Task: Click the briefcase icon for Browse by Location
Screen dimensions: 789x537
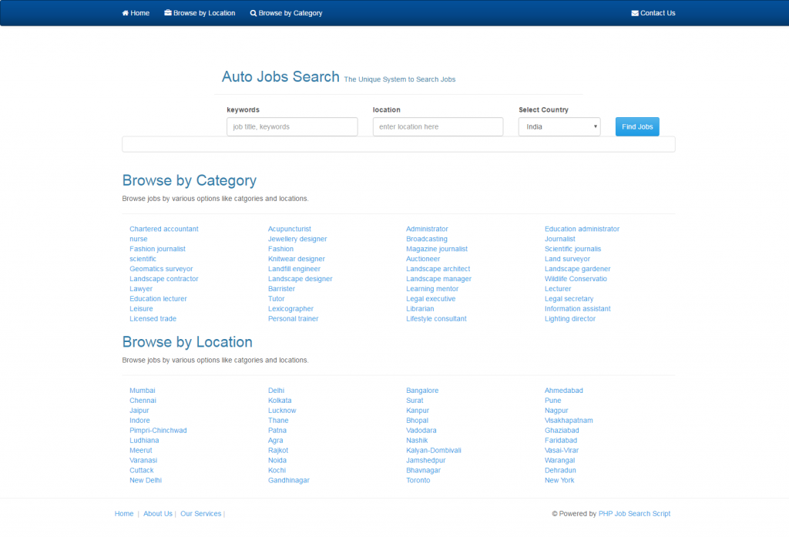Action: [x=168, y=12]
